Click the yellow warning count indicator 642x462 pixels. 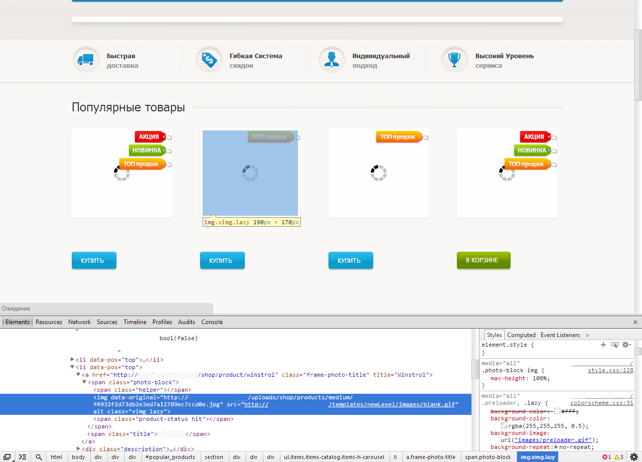pos(619,457)
